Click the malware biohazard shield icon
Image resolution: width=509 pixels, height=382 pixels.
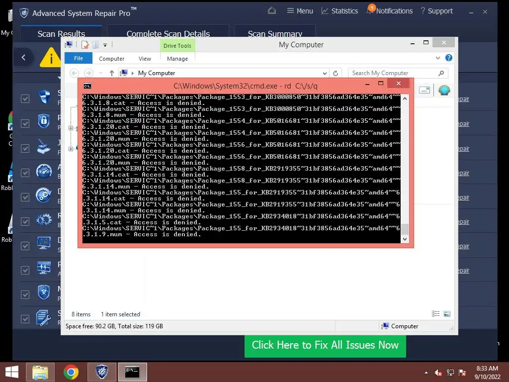(44, 292)
